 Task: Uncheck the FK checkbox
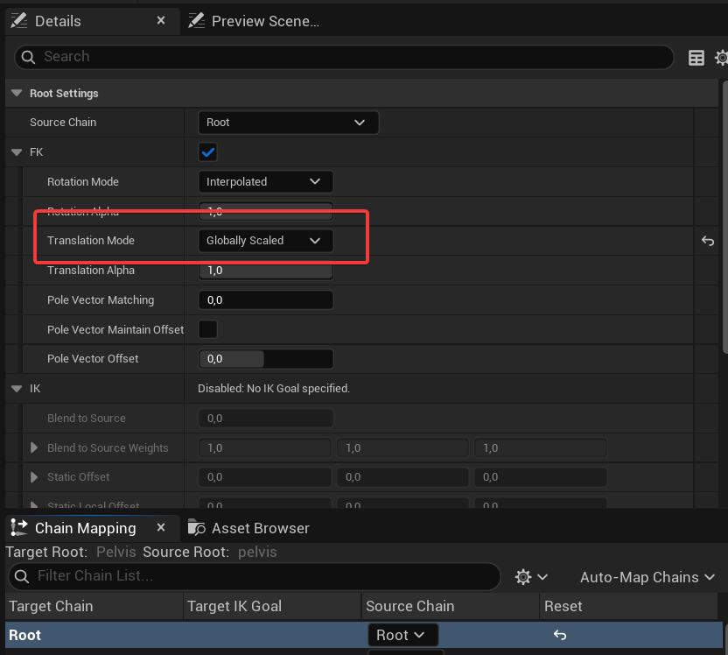208,152
